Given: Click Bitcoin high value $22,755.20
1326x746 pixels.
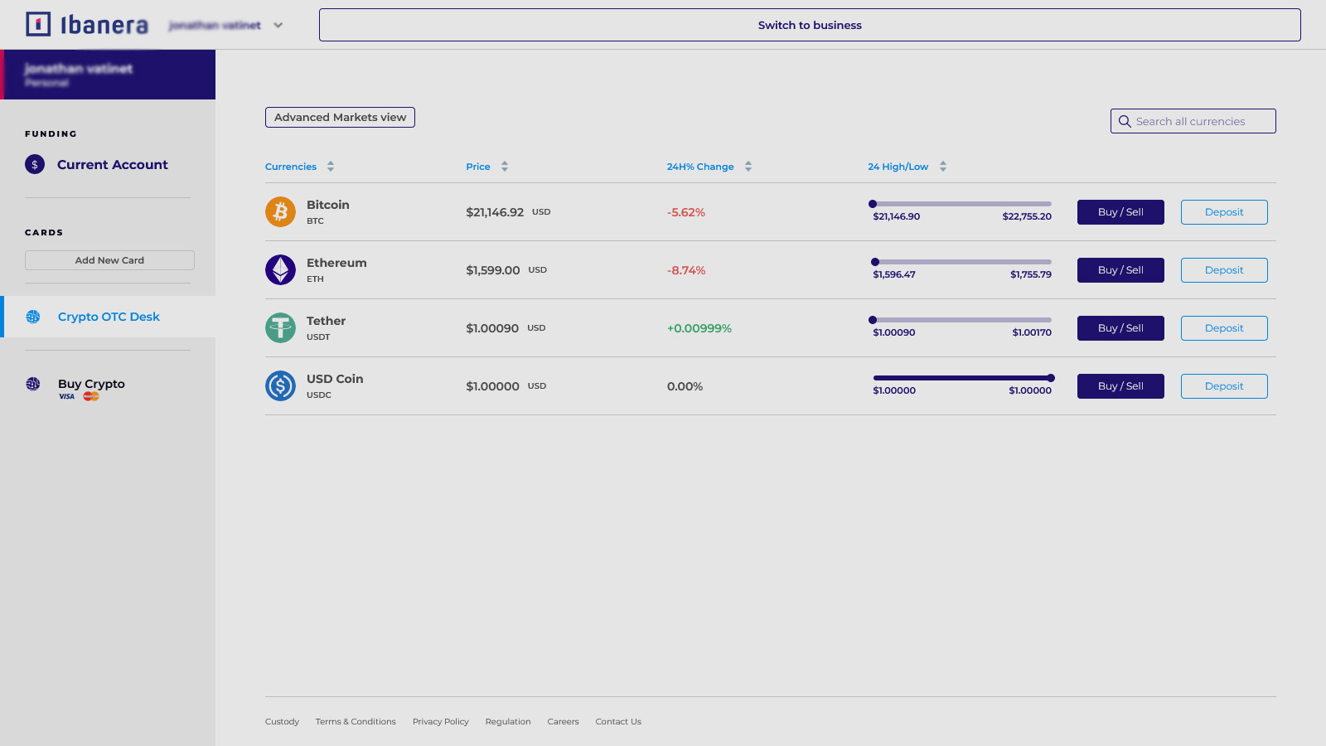Looking at the screenshot, I should [1027, 216].
